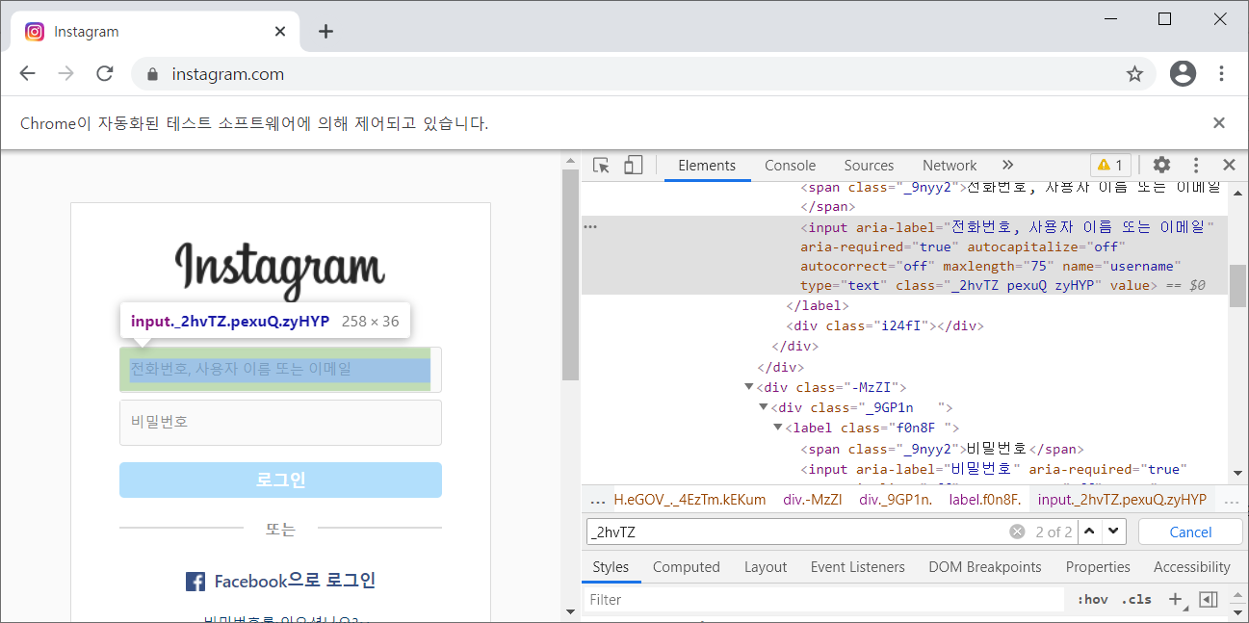Clear the DOM search field
This screenshot has height=623, width=1249.
1017,532
